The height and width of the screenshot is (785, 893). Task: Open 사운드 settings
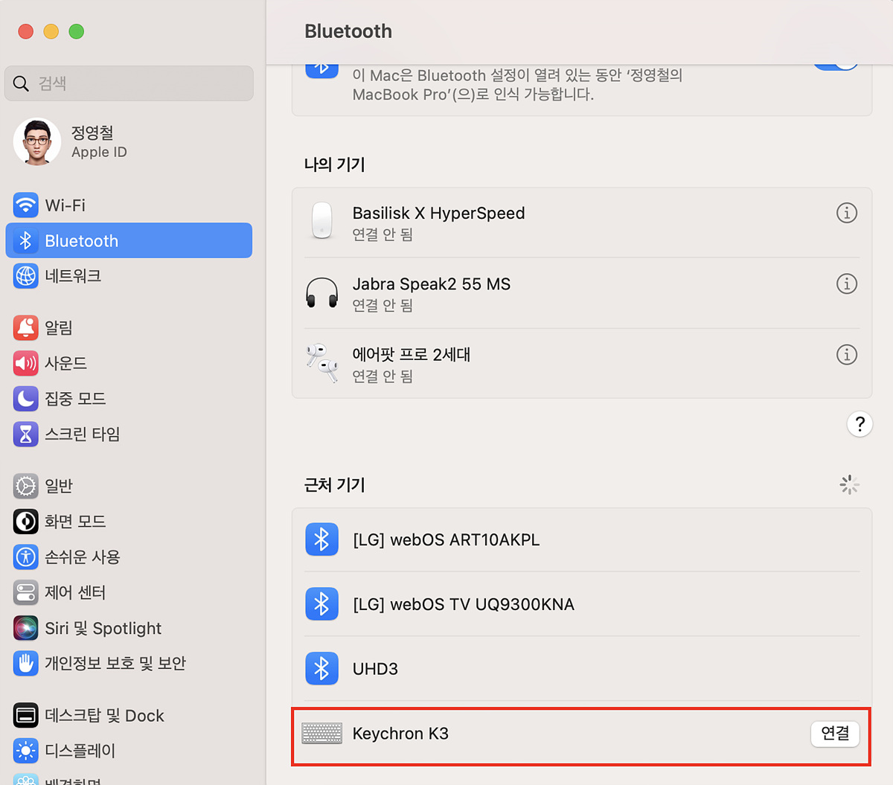pyautogui.click(x=129, y=363)
